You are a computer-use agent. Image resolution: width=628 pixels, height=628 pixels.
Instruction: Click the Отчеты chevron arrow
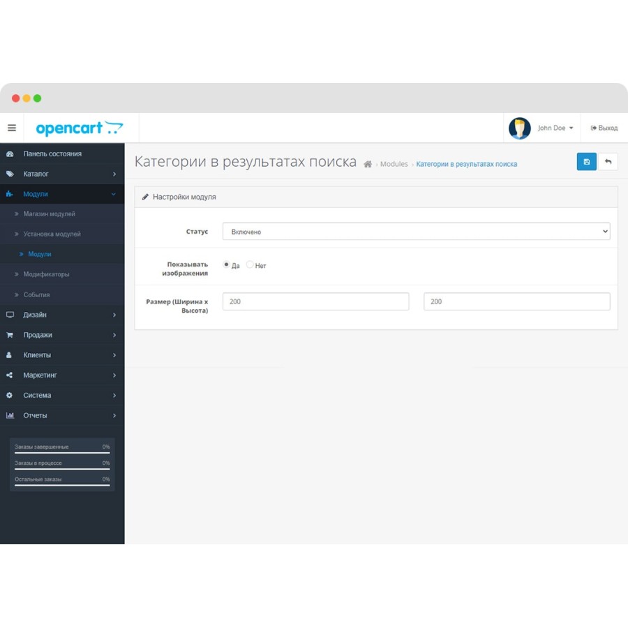pyautogui.click(x=114, y=415)
